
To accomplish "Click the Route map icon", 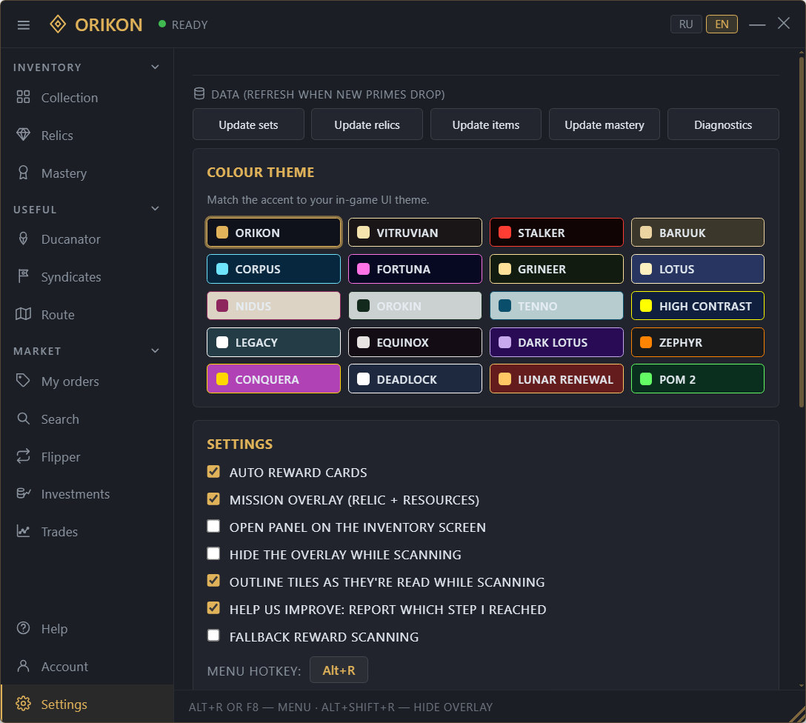I will click(23, 314).
